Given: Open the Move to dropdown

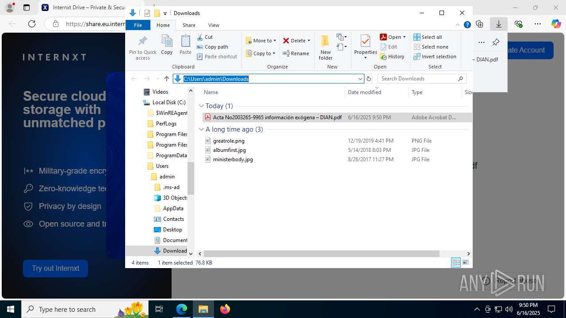Looking at the screenshot, I should (x=261, y=41).
